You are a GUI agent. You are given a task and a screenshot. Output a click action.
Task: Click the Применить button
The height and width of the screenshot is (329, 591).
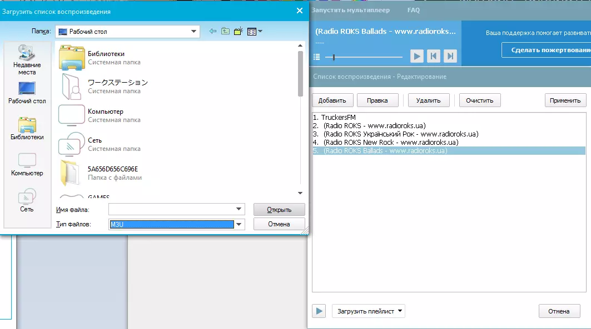click(x=565, y=100)
